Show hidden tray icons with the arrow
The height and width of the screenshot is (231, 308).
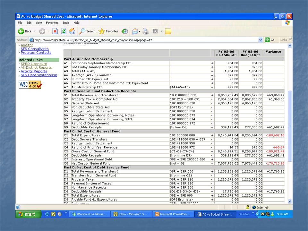(x=257, y=214)
